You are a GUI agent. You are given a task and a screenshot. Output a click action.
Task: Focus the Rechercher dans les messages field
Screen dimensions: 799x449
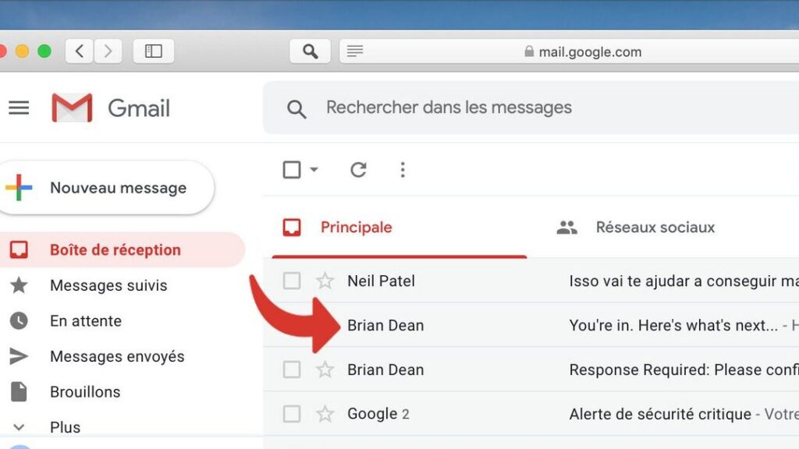[531, 108]
